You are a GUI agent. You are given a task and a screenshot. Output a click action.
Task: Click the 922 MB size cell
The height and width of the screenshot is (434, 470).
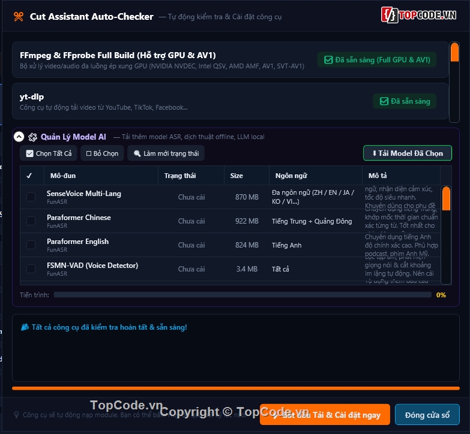coord(247,221)
